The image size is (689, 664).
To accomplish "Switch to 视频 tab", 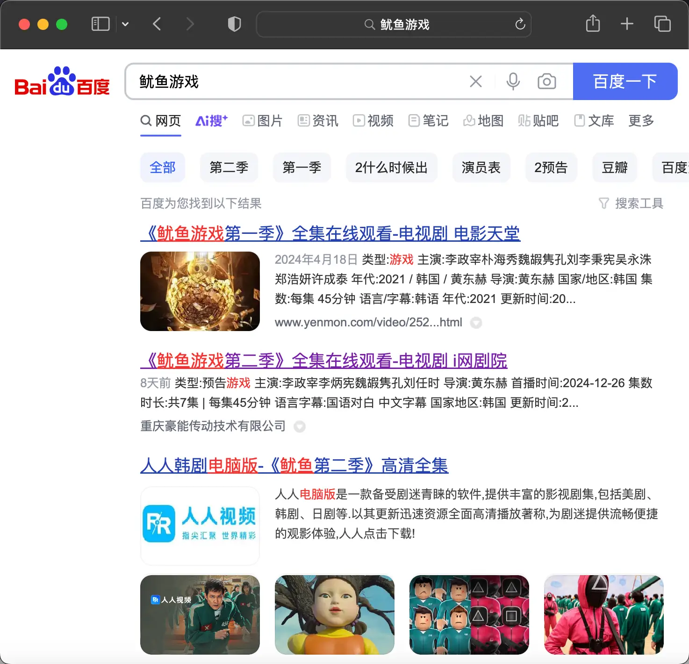I will click(373, 121).
